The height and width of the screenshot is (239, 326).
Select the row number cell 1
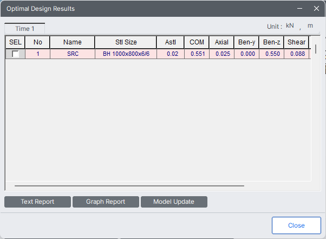(37, 54)
